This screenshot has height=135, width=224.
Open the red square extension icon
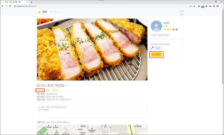[x=206, y=6]
